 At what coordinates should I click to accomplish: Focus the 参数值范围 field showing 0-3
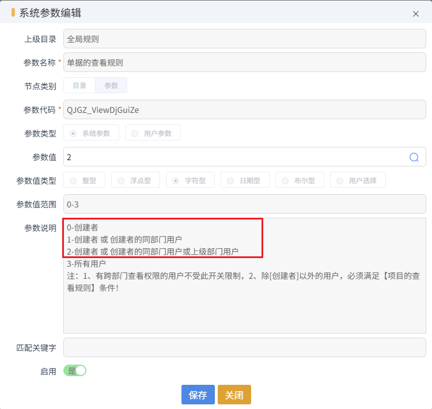pyautogui.click(x=245, y=204)
